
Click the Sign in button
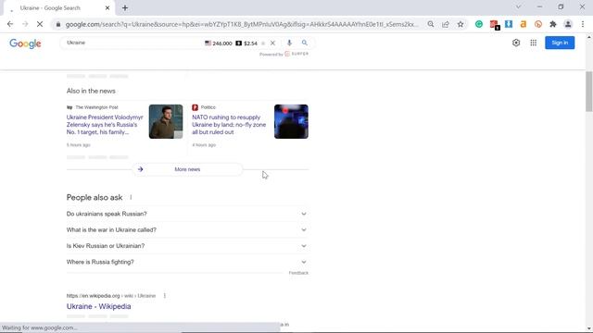(x=560, y=43)
